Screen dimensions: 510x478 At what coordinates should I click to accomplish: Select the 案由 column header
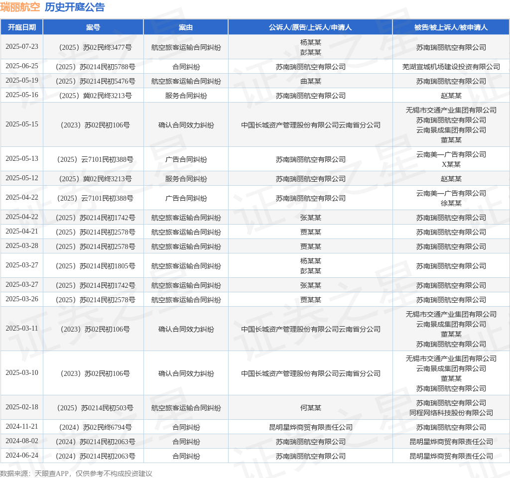tap(186, 27)
